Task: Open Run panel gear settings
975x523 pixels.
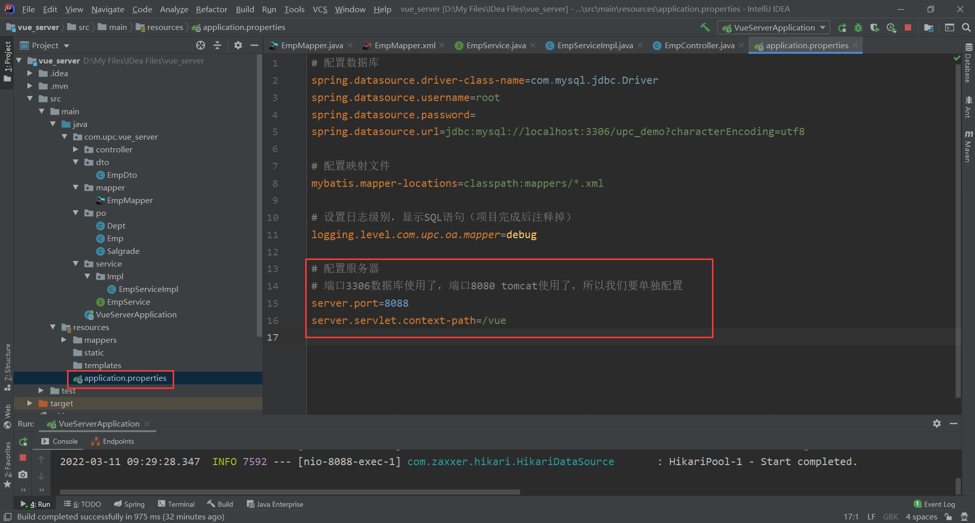Action: (x=937, y=423)
